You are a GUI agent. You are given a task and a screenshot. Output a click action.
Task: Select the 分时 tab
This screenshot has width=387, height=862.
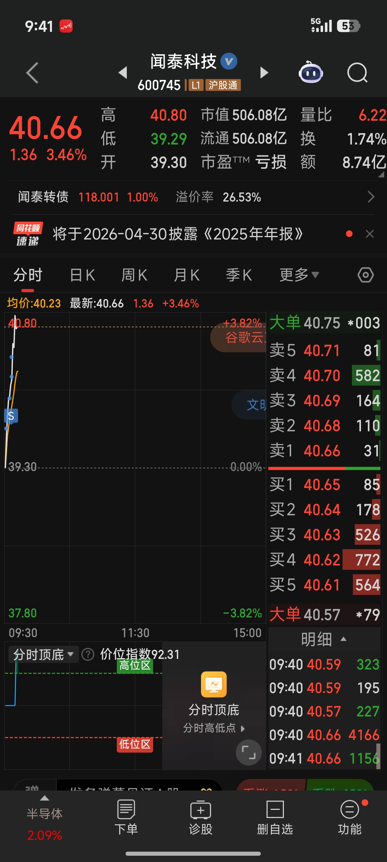click(28, 275)
